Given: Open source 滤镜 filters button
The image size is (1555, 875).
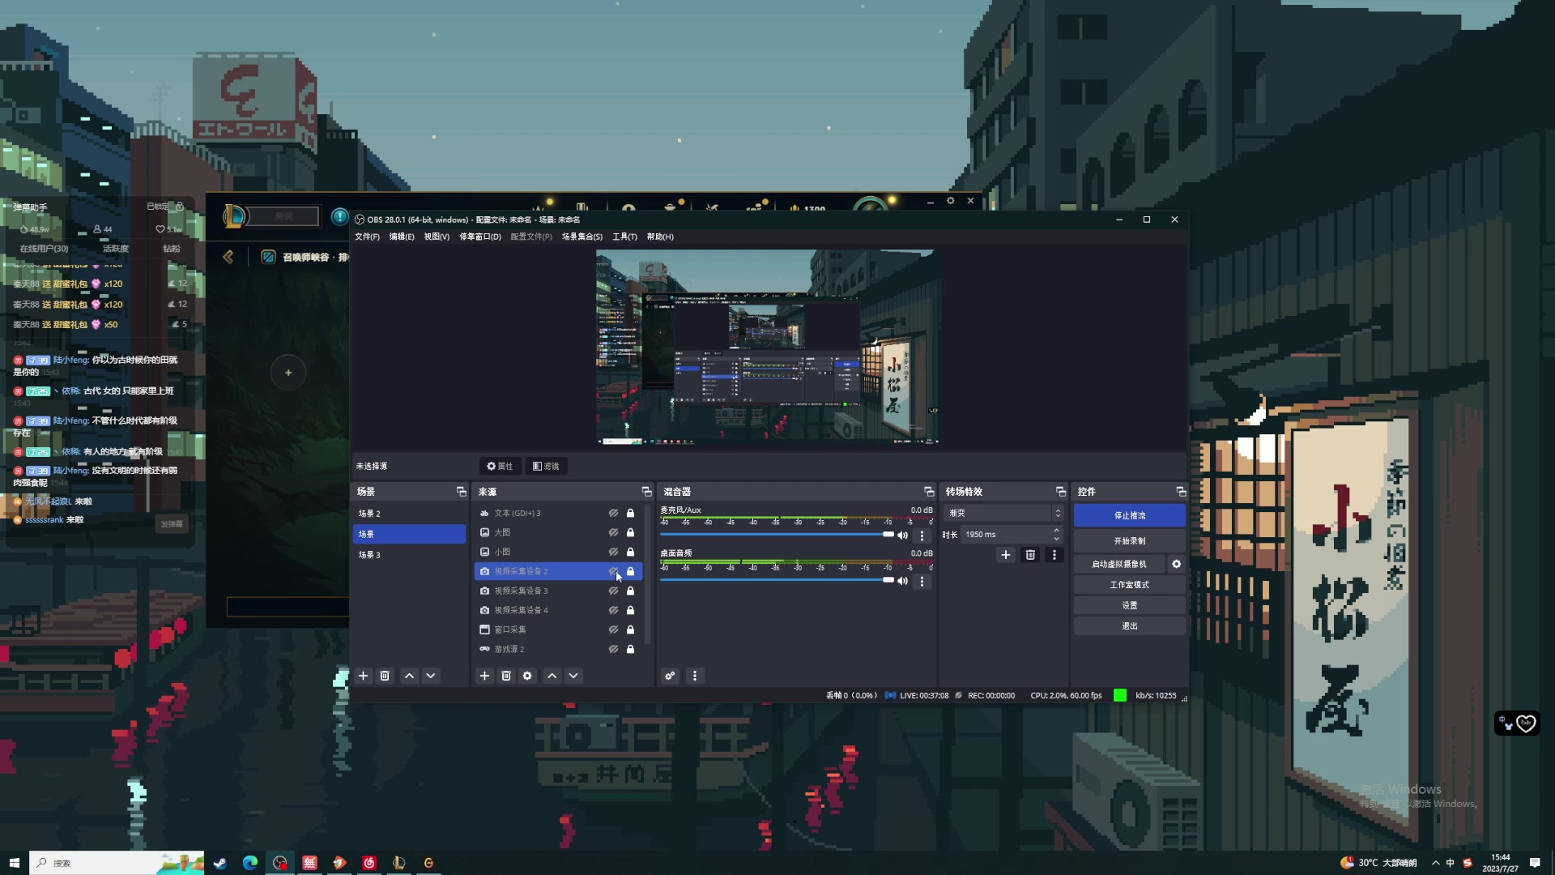Looking at the screenshot, I should point(546,466).
